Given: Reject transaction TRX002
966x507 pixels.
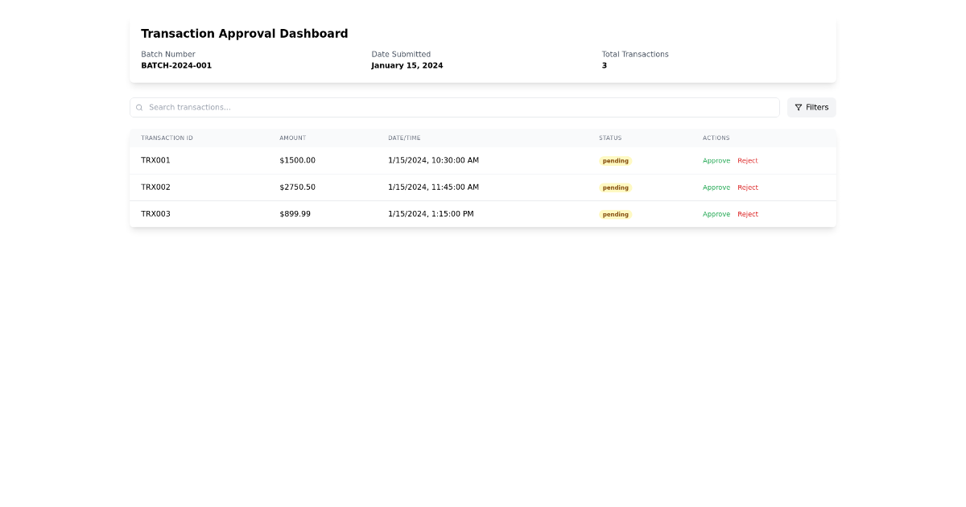Looking at the screenshot, I should pos(748,187).
